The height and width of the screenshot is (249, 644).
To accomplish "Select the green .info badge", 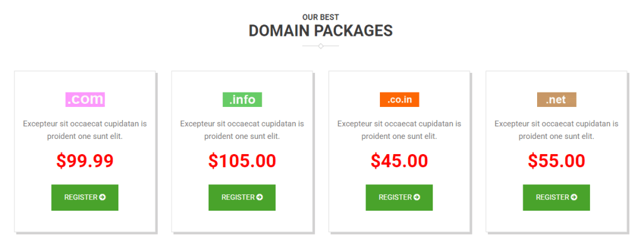I will tap(242, 99).
